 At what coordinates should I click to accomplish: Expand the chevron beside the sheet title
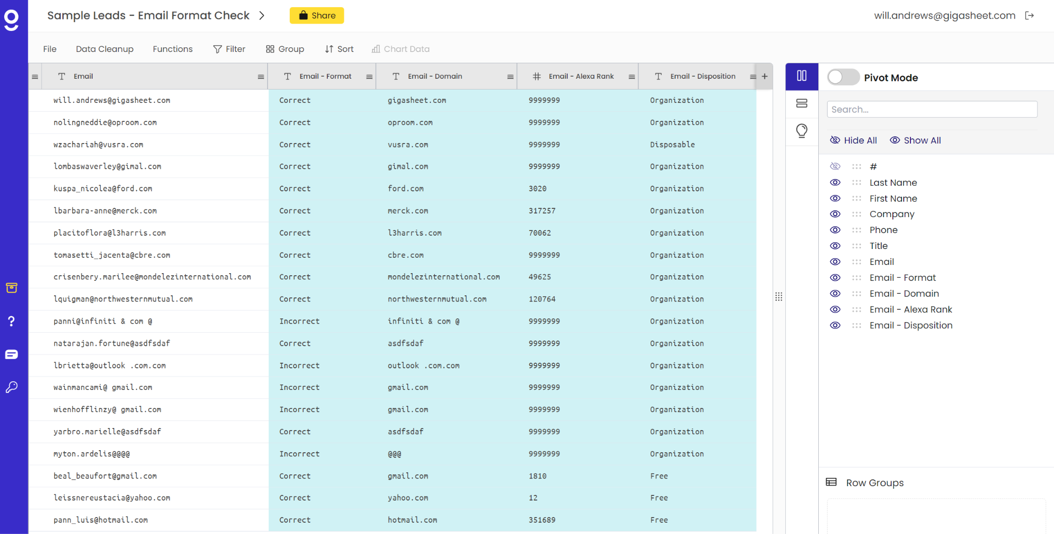262,15
